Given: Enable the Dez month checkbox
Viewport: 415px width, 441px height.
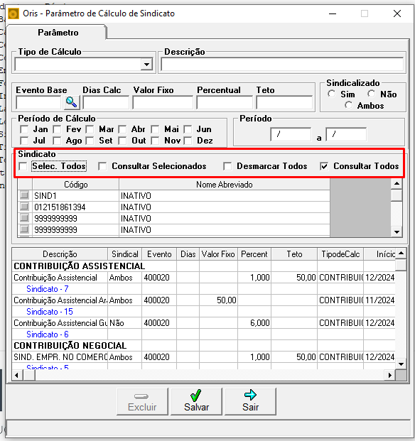Looking at the screenshot, I should pyautogui.click(x=188, y=141).
